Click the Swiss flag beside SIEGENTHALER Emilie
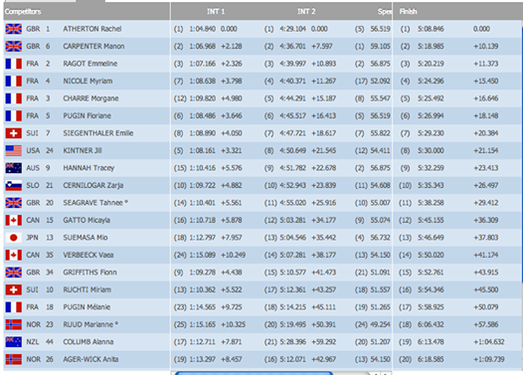The height and width of the screenshot is (375, 523). (14, 133)
